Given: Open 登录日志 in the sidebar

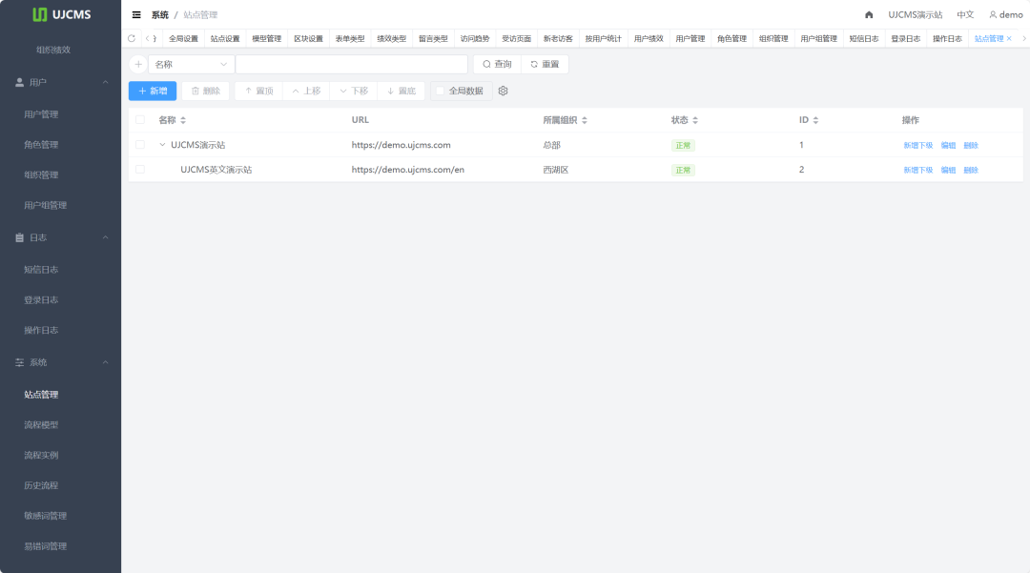Looking at the screenshot, I should click(41, 299).
